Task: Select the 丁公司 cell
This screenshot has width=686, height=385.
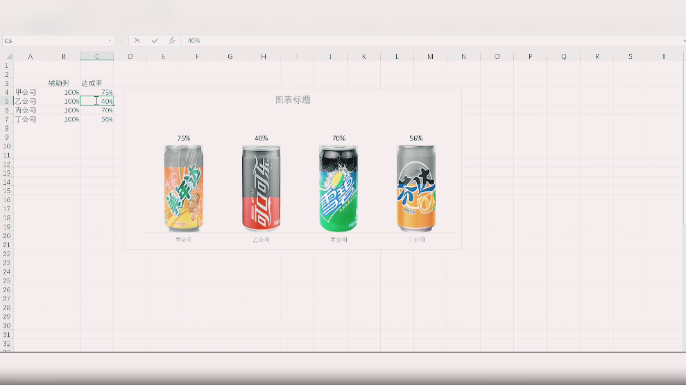Action: coord(31,119)
